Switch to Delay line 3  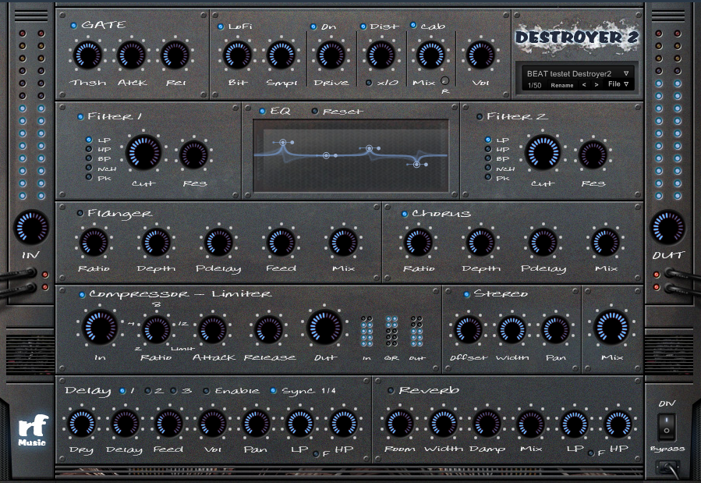point(173,391)
